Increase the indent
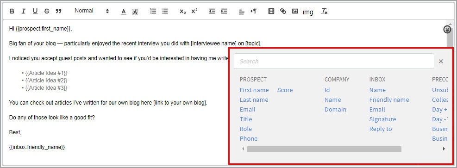Viewport: 457px width, 168px height. [x=224, y=12]
